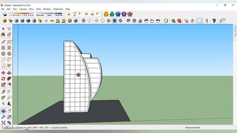
Task: Pick the Paint Bucket tool
Action: click(3, 35)
